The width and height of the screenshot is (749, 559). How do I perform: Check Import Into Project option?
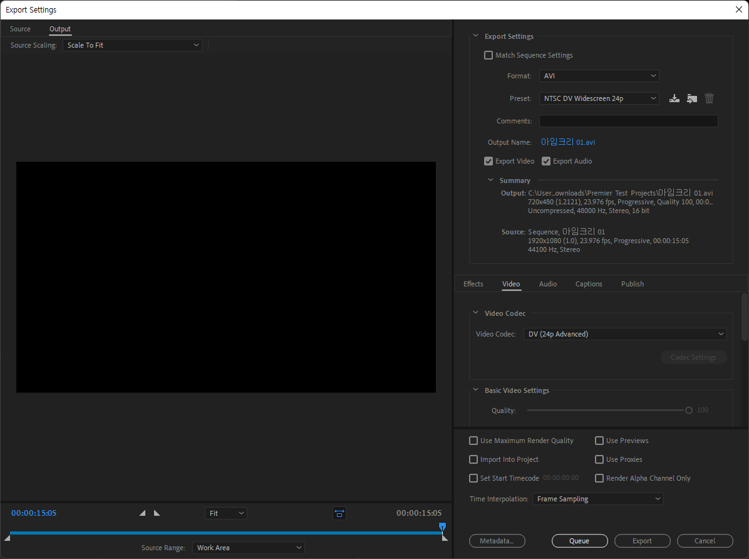click(x=473, y=459)
